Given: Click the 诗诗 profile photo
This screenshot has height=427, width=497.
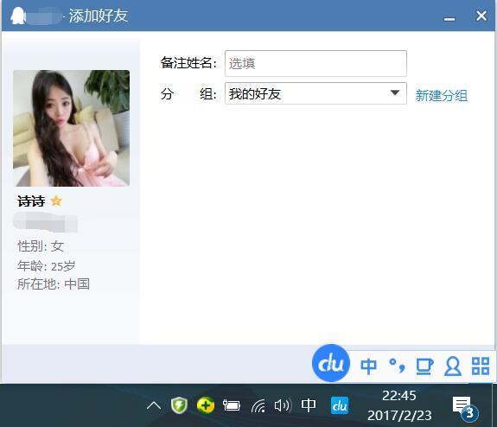Looking at the screenshot, I should click(72, 128).
